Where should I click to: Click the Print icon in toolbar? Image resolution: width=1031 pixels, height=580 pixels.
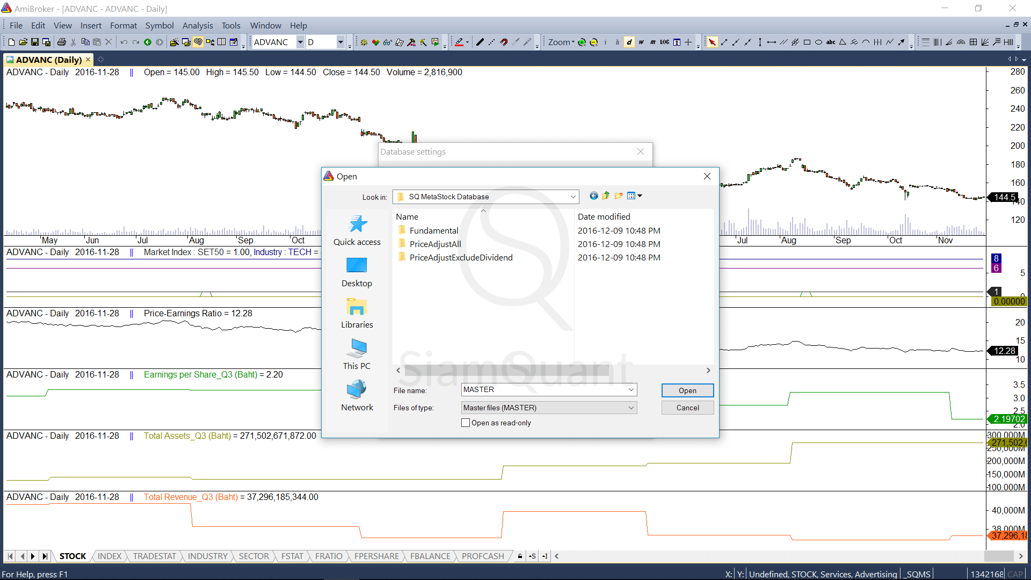[x=62, y=42]
